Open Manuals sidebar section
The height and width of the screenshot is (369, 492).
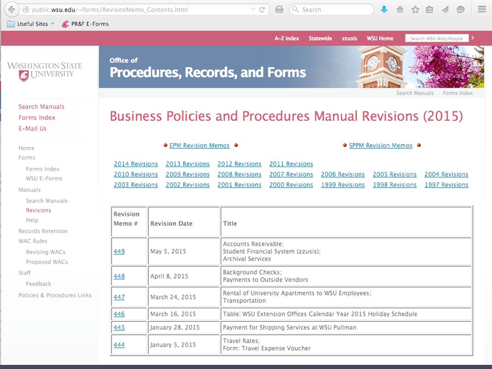click(x=30, y=190)
